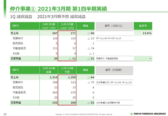Select the △ 23 change value

click(91, 38)
